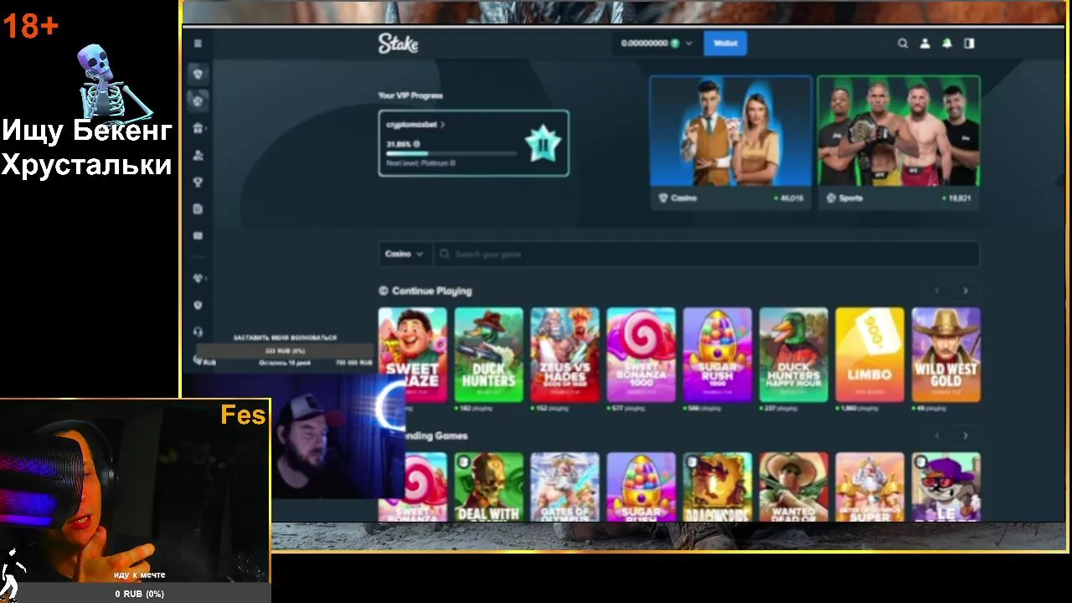This screenshot has height=603, width=1072.
Task: Open the VIP Club trophy icon in sidebar
Action: [198, 182]
